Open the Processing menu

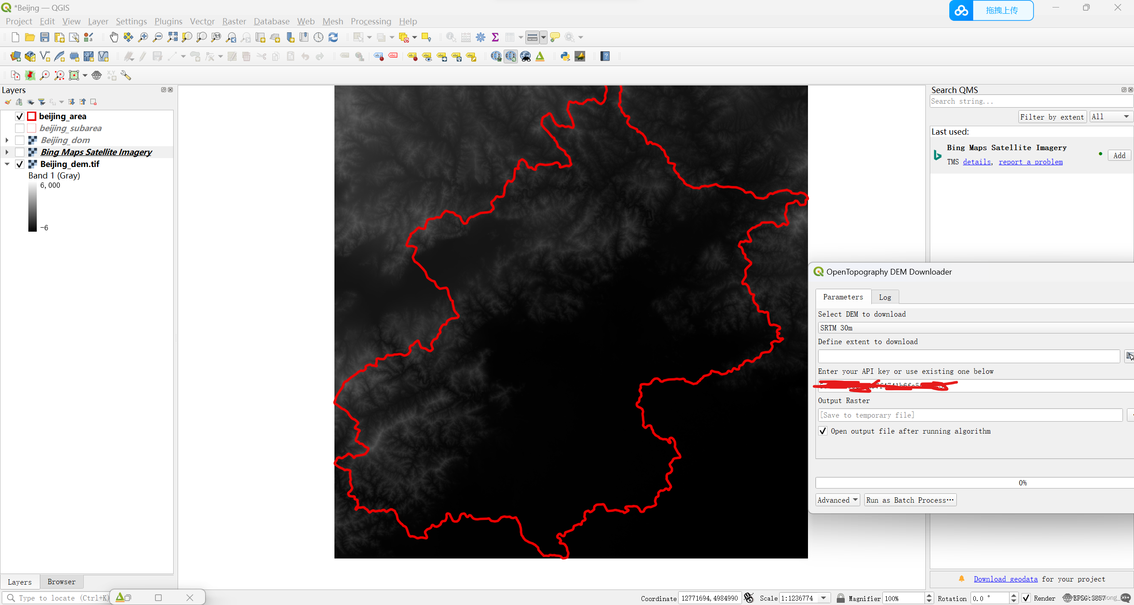click(371, 21)
